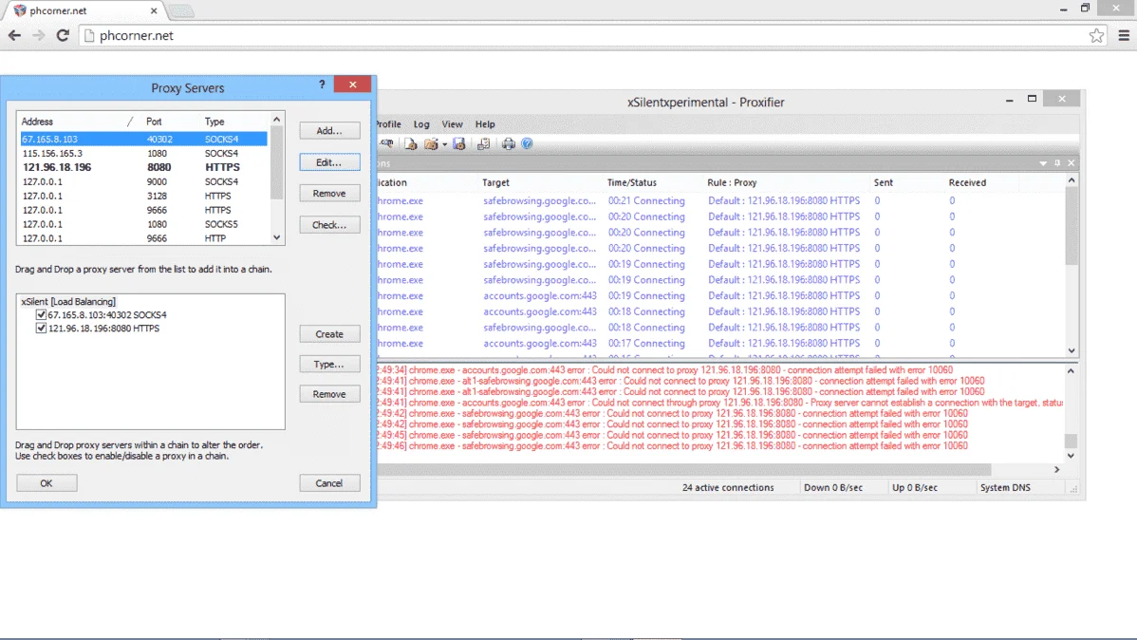Viewport: 1137px width, 640px height.
Task: Reload the phcorner.net page
Action: click(x=63, y=35)
